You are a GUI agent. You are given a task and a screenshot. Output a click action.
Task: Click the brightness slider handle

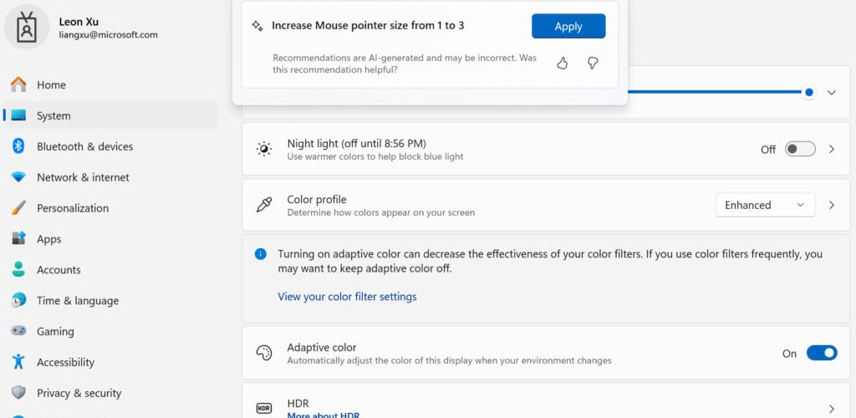(808, 93)
